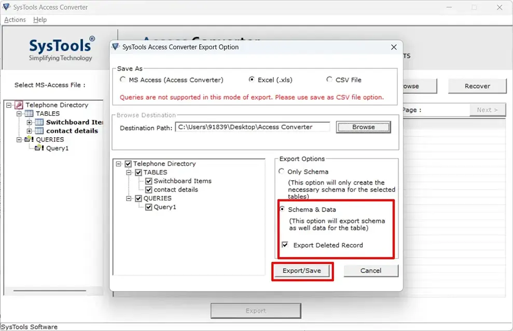This screenshot has height=331, width=513.
Task: Click inside the Destination Path field
Action: [252, 127]
